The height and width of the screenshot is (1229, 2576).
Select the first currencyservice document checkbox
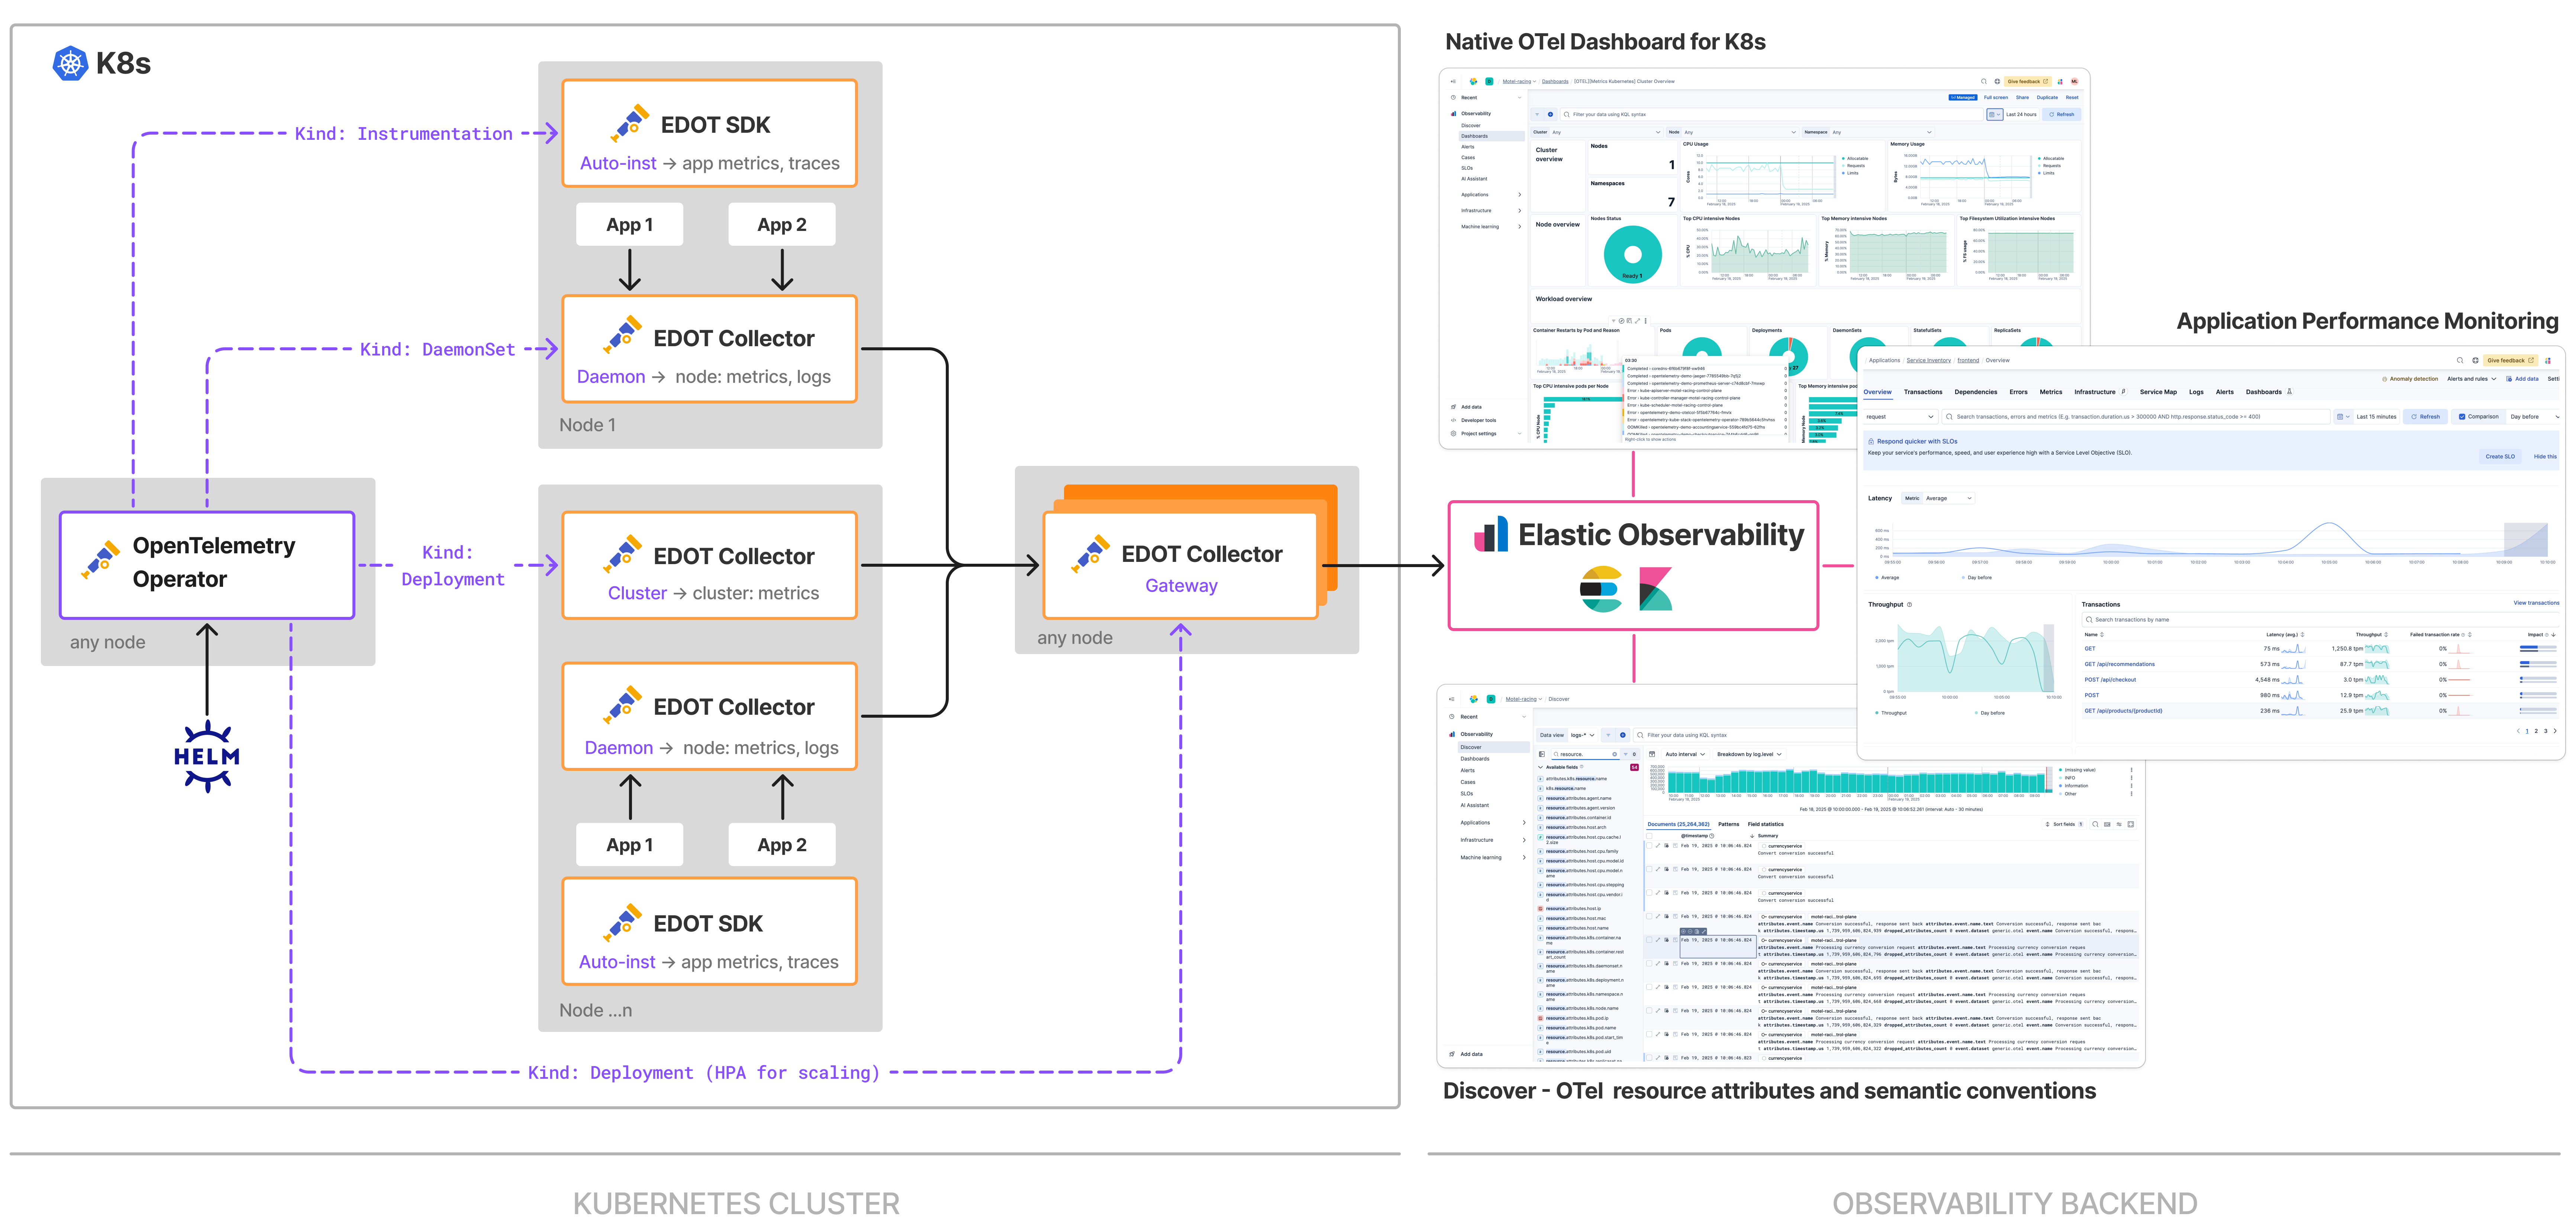[x=1649, y=846]
